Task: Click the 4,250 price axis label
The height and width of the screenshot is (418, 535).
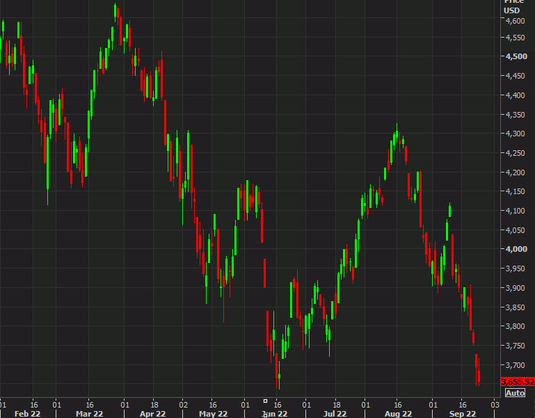Action: click(x=516, y=153)
